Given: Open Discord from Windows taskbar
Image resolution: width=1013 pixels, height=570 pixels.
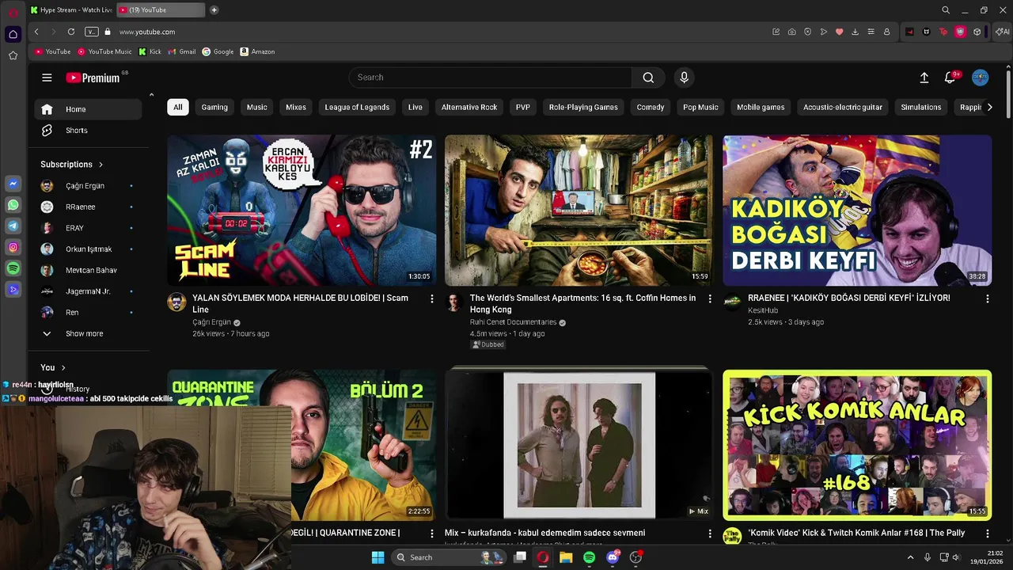Looking at the screenshot, I should [x=613, y=557].
